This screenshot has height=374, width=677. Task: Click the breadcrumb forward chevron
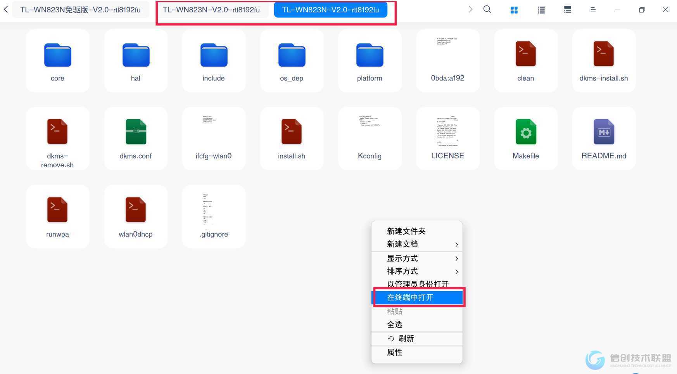(470, 9)
